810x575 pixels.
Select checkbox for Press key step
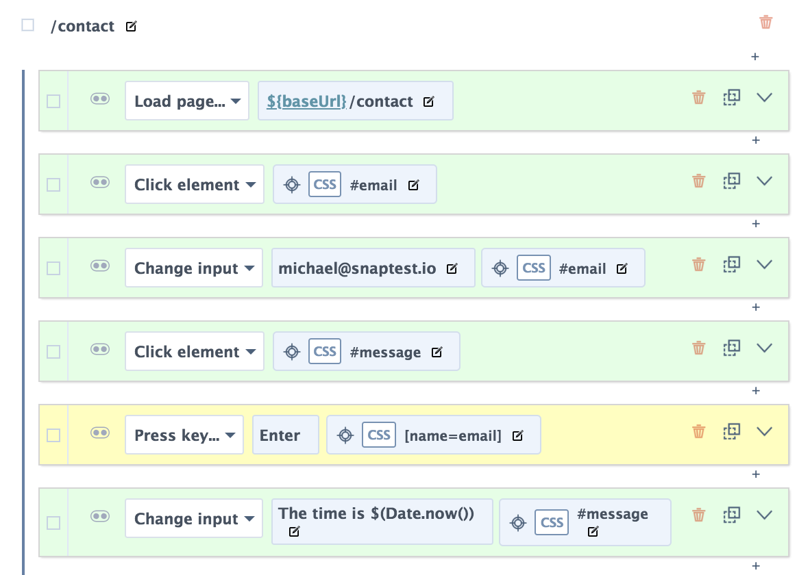pos(53,435)
